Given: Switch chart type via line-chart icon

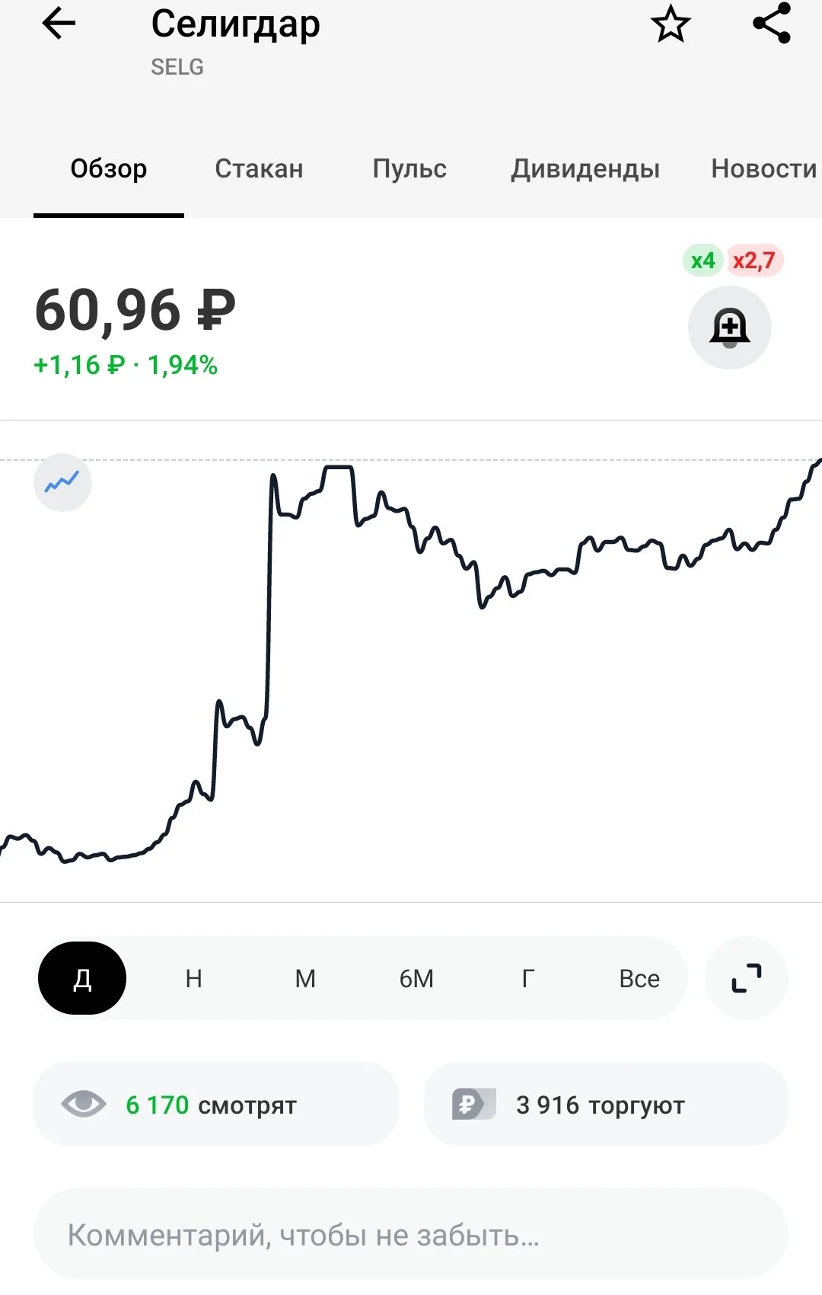Looking at the screenshot, I should [x=62, y=482].
